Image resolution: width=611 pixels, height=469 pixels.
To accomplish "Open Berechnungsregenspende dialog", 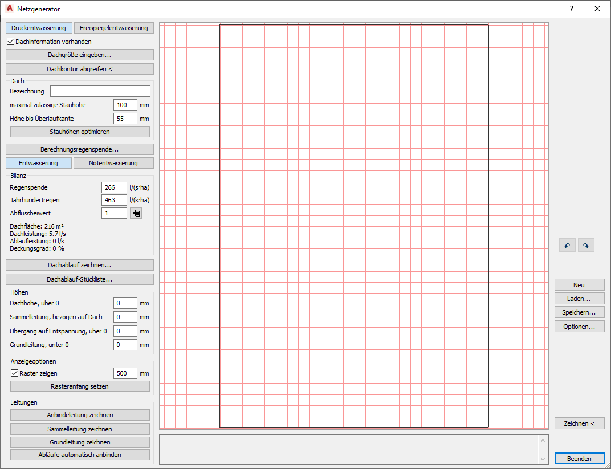I will point(79,149).
